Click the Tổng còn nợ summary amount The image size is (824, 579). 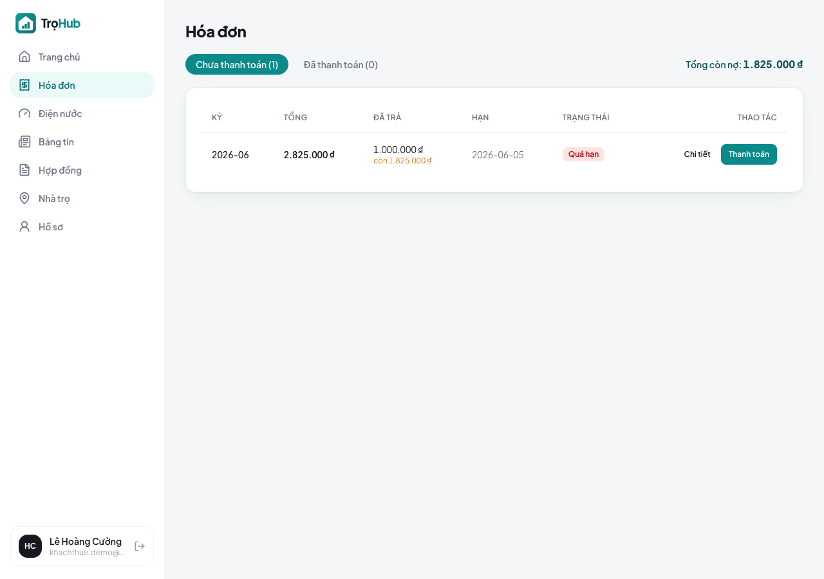tap(773, 64)
